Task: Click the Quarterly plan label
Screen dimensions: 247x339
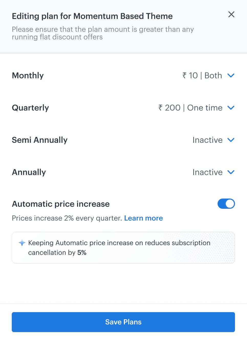Action: click(30, 108)
